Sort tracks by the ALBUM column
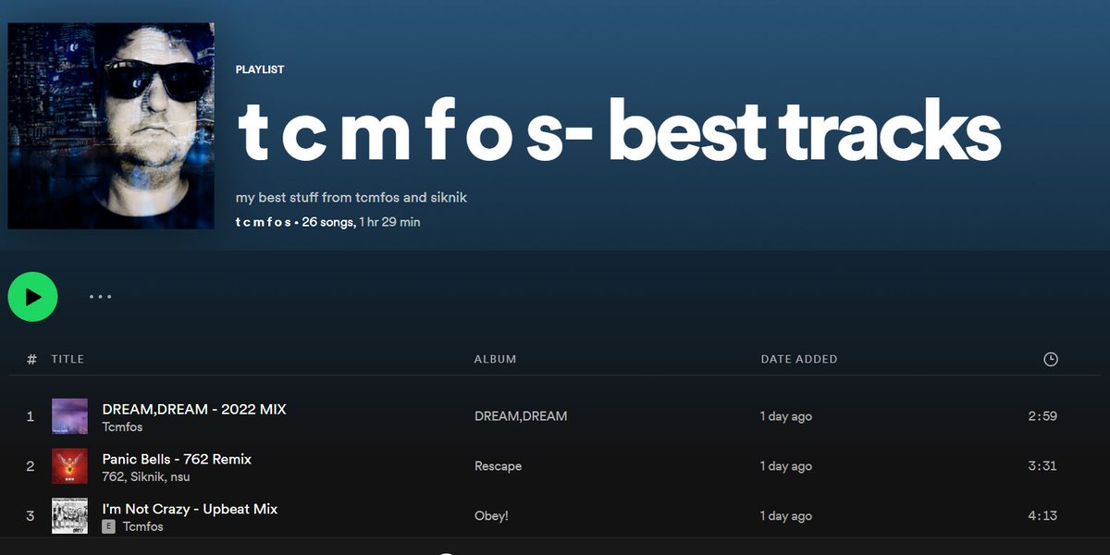 point(495,359)
